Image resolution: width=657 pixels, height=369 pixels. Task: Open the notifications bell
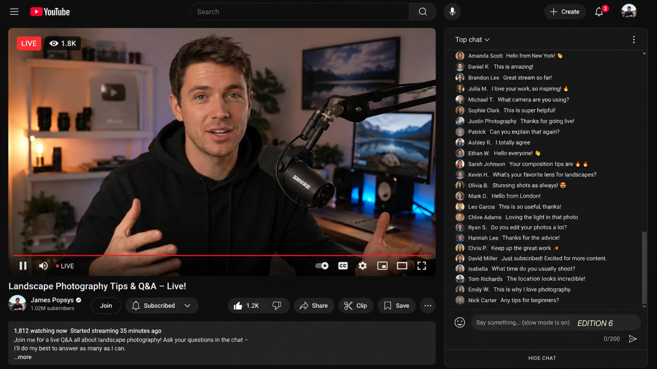pos(599,12)
